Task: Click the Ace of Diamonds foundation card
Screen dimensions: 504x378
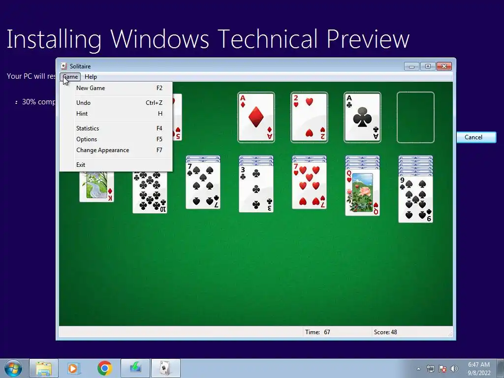Action: click(x=256, y=117)
